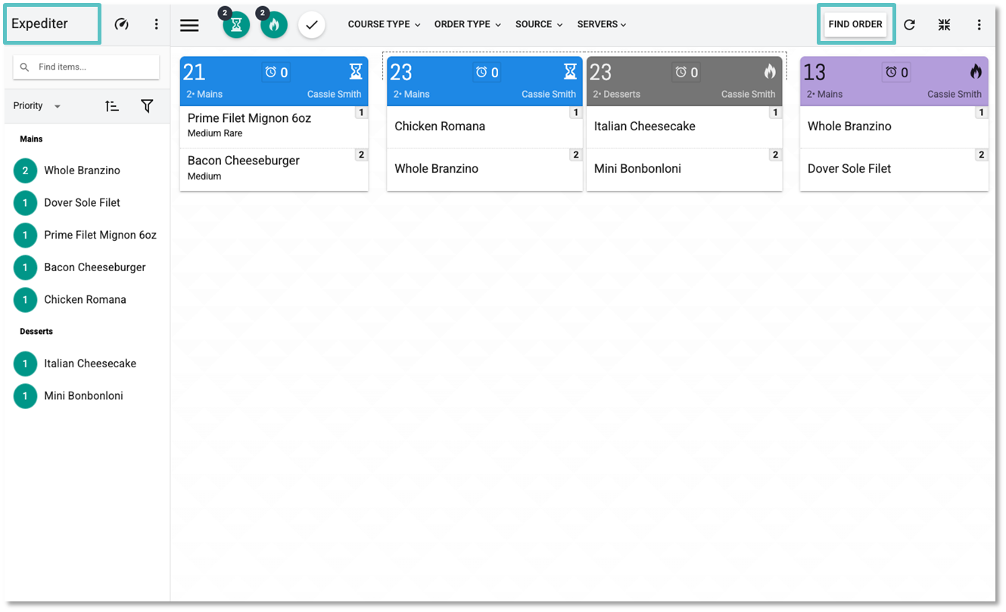
Task: Click the Find items search field
Action: 86,67
